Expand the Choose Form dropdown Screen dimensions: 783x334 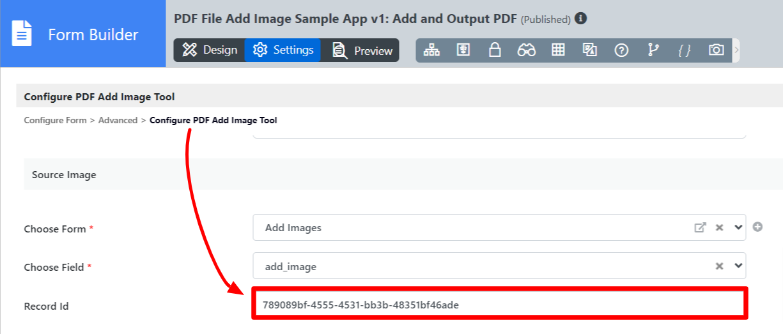(738, 227)
